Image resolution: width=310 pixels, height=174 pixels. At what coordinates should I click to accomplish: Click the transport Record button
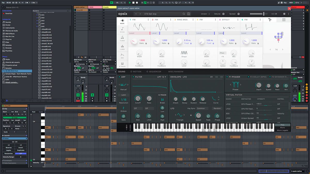(137, 3)
